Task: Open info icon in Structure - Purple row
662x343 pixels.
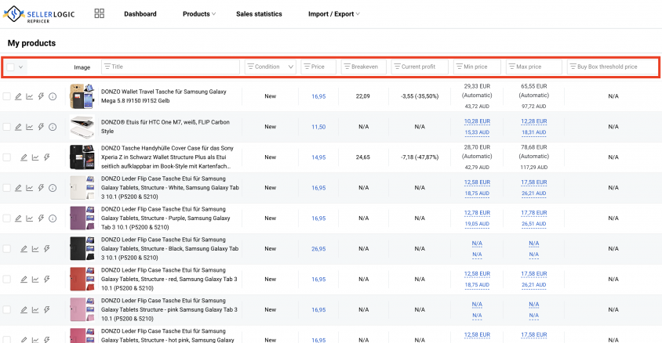Action: [x=53, y=218]
